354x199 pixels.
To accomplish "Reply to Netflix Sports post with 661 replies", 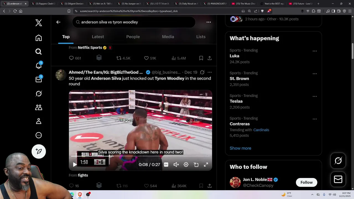I will tap(75, 58).
